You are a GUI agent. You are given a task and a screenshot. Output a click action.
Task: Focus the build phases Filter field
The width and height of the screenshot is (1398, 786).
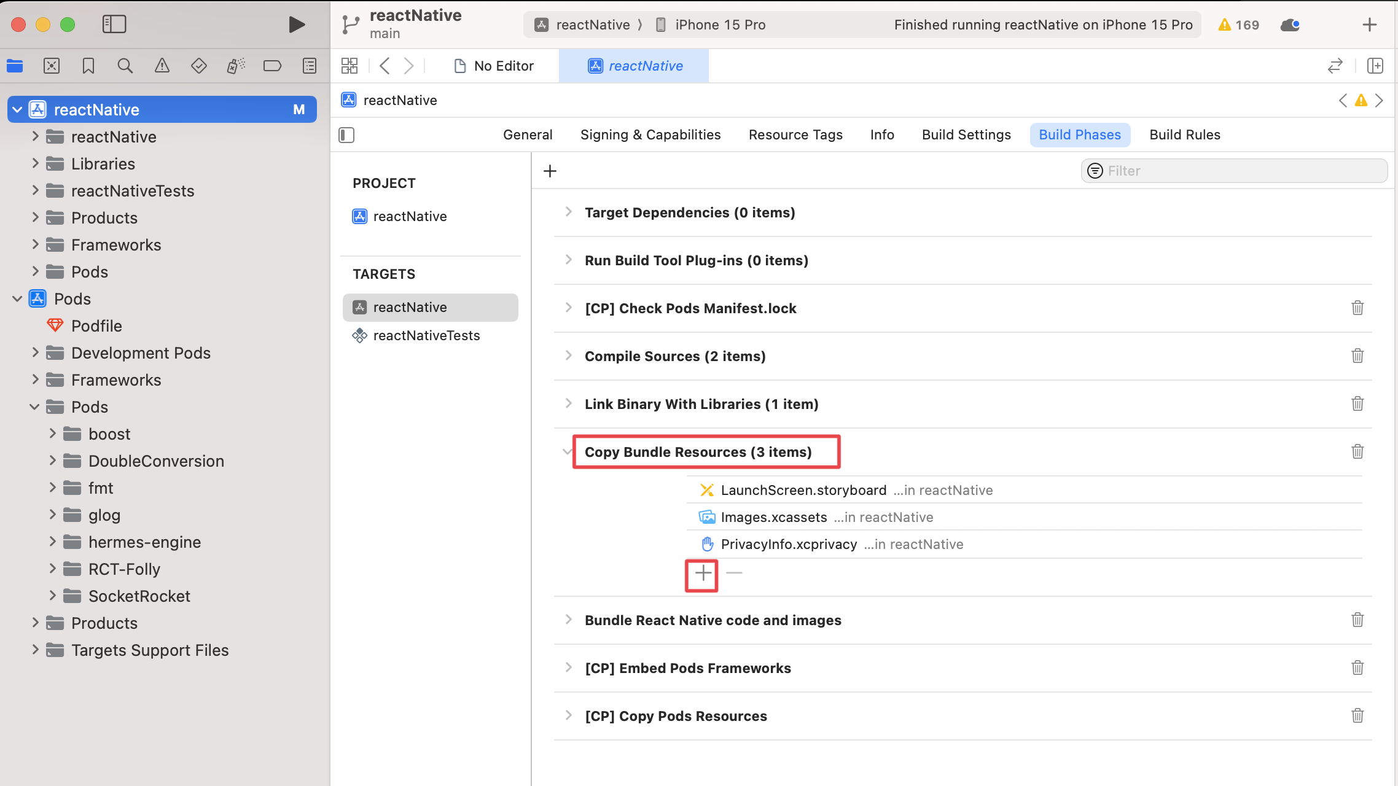pyautogui.click(x=1234, y=171)
